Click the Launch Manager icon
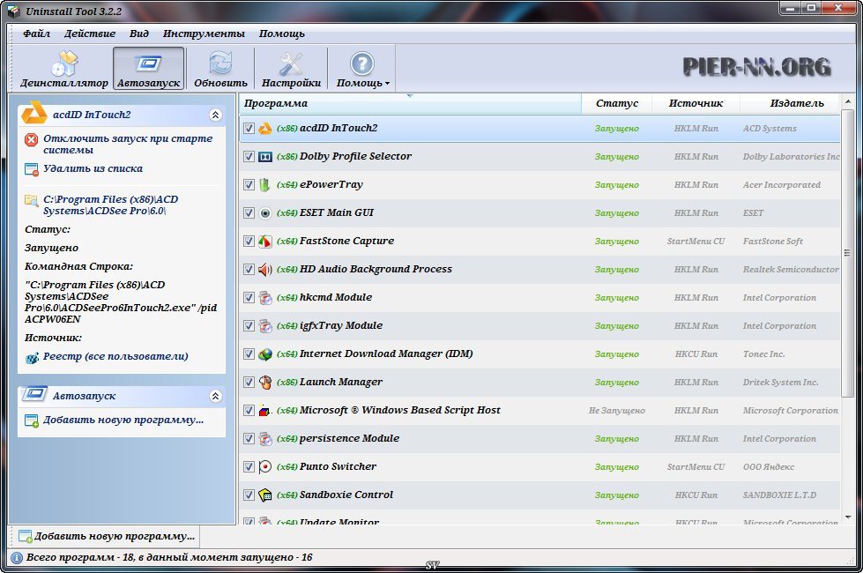This screenshot has height=573, width=863. click(265, 382)
